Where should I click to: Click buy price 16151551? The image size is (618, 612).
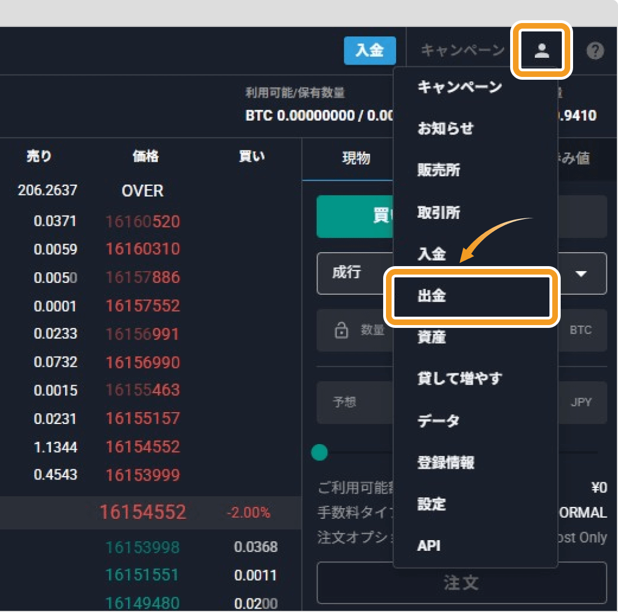coord(143,575)
